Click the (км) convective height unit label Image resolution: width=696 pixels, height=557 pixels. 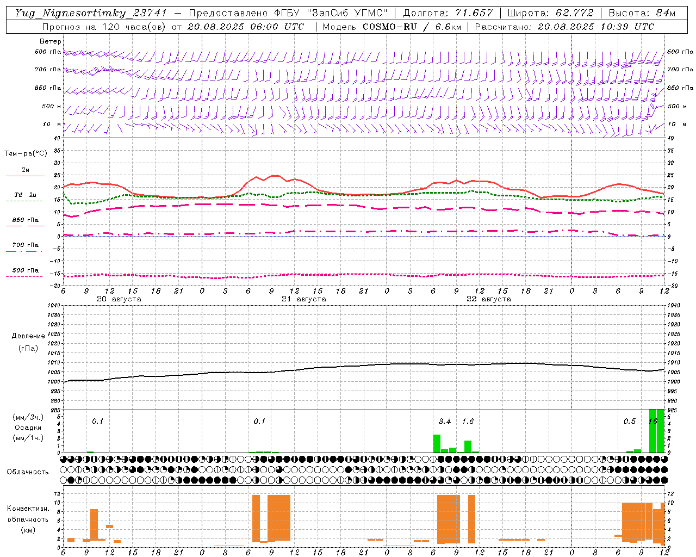[28, 530]
